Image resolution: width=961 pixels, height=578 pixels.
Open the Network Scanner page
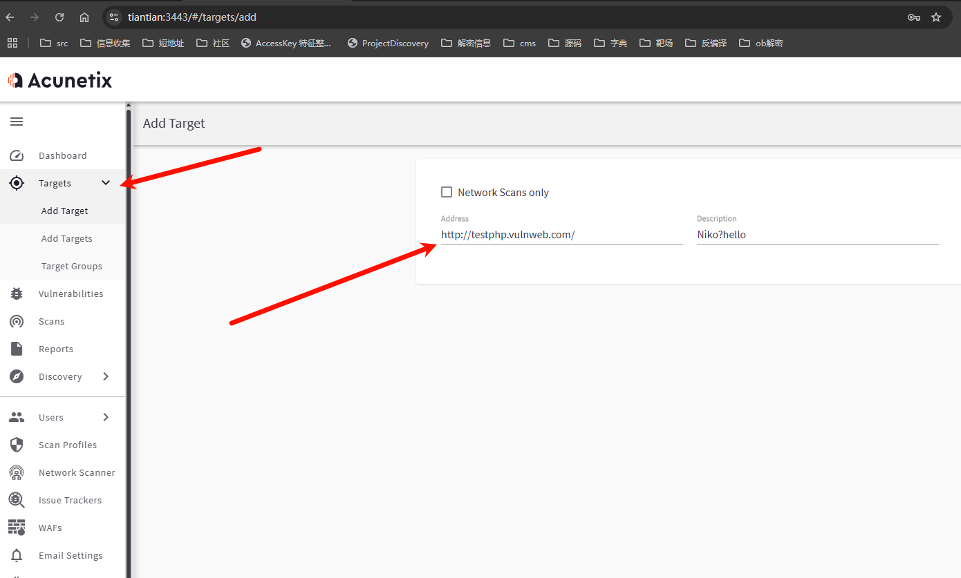(x=76, y=472)
